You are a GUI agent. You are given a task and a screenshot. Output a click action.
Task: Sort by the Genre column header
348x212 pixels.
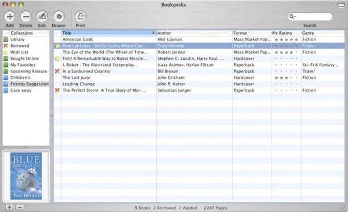click(x=323, y=33)
